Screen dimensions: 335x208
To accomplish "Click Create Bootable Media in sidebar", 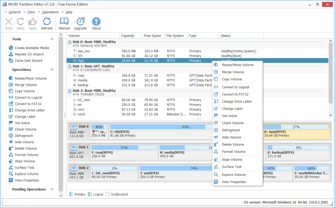I will click(x=32, y=48).
